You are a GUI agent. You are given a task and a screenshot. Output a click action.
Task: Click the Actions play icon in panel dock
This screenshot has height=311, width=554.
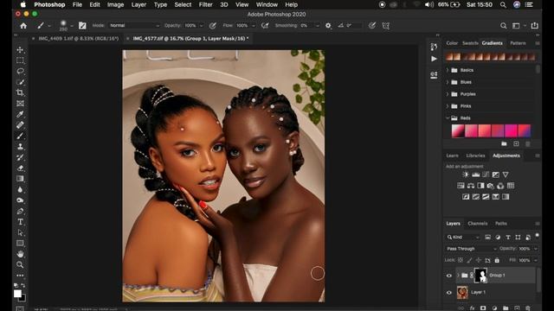[x=434, y=59]
